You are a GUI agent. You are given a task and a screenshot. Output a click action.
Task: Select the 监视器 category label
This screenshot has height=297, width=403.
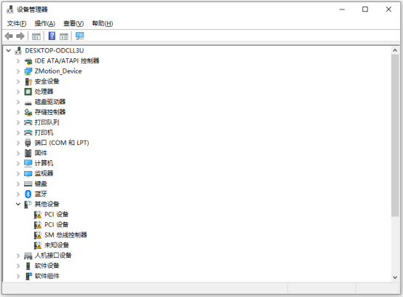[44, 173]
